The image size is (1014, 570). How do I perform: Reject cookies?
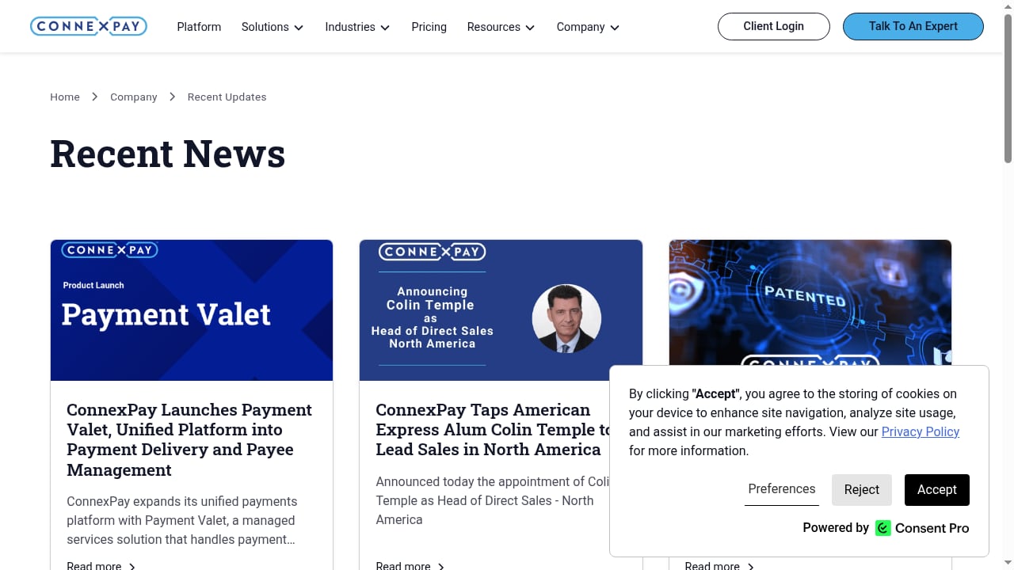click(x=862, y=490)
